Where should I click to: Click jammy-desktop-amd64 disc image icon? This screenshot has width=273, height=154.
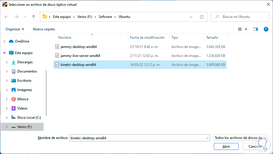click(x=57, y=47)
